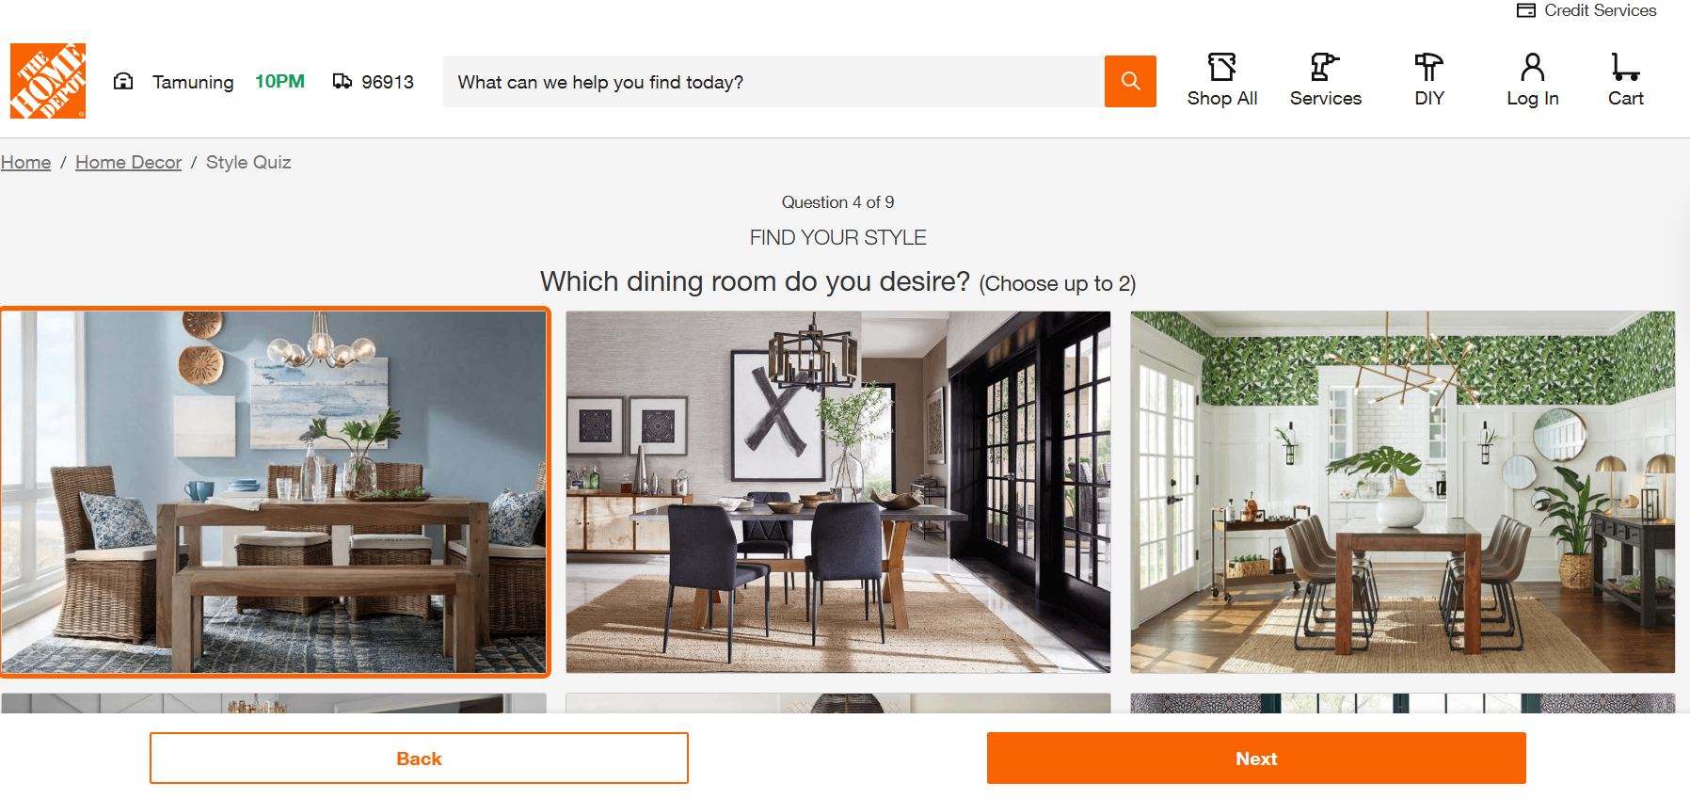
Task: Click the Back button
Action: pos(419,759)
